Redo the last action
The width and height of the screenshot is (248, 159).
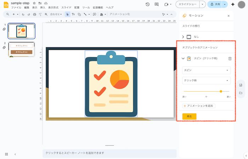click(29, 14)
